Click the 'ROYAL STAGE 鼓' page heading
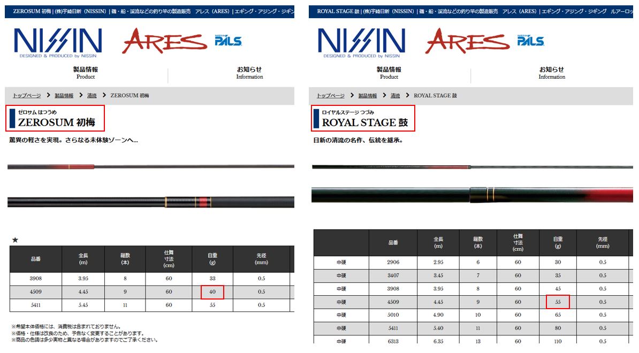Viewport: 639px width, 353px height. click(x=365, y=122)
